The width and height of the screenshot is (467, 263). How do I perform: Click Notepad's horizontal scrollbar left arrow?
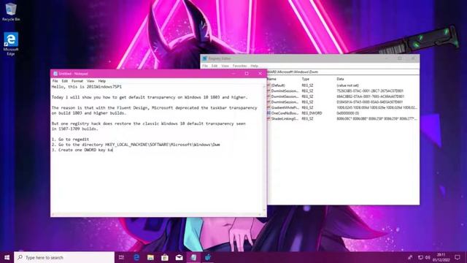click(53, 214)
